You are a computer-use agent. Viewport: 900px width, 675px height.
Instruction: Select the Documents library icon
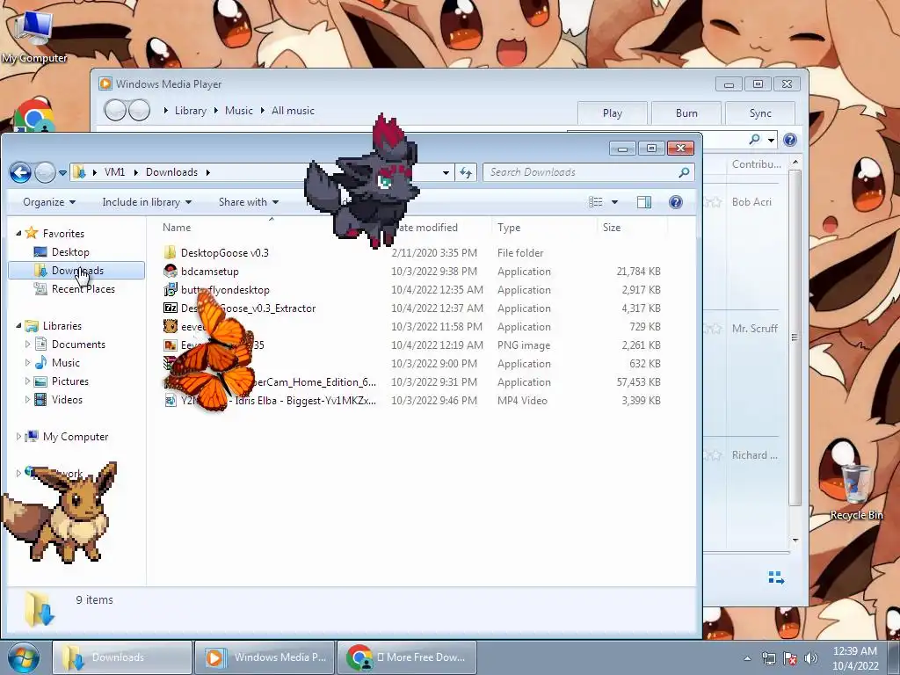pyautogui.click(x=40, y=344)
